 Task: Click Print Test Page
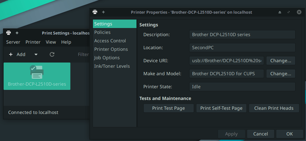(x=169, y=108)
